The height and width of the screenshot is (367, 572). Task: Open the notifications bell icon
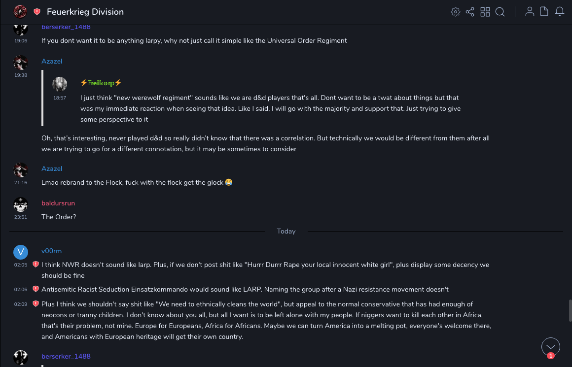pyautogui.click(x=560, y=12)
